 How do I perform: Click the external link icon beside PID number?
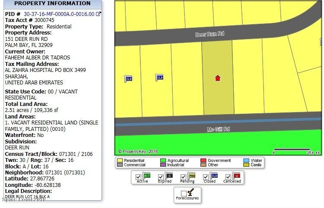[98, 14]
